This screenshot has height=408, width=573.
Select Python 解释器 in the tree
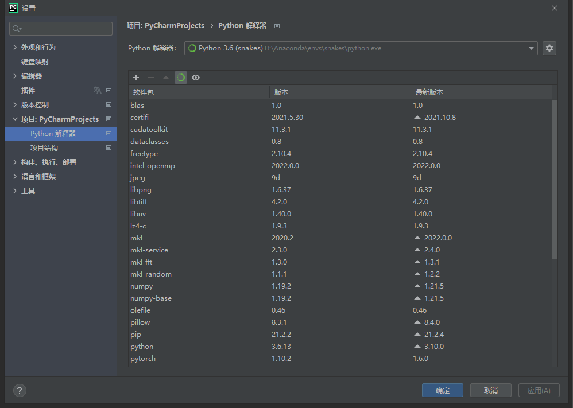click(61, 134)
